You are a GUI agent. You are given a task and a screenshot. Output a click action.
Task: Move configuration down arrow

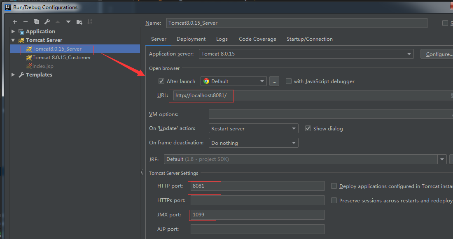68,22
